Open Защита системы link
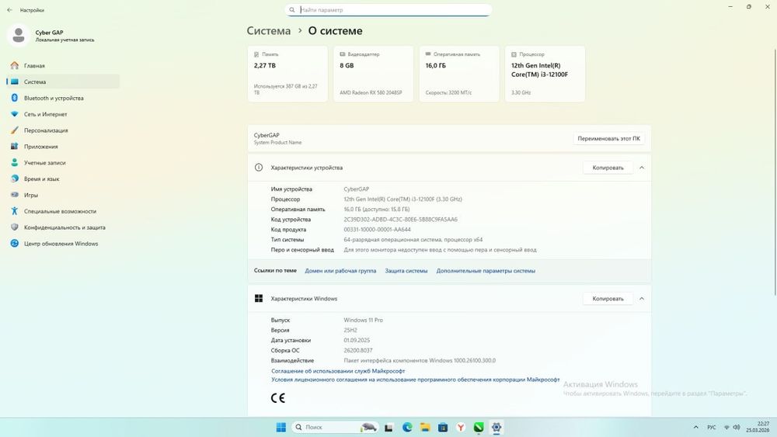This screenshot has width=777, height=437. (406, 271)
